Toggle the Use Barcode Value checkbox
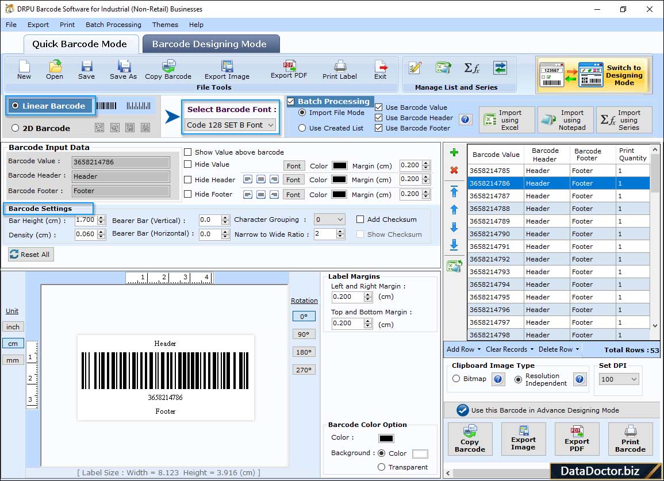The image size is (664, 481). [379, 107]
